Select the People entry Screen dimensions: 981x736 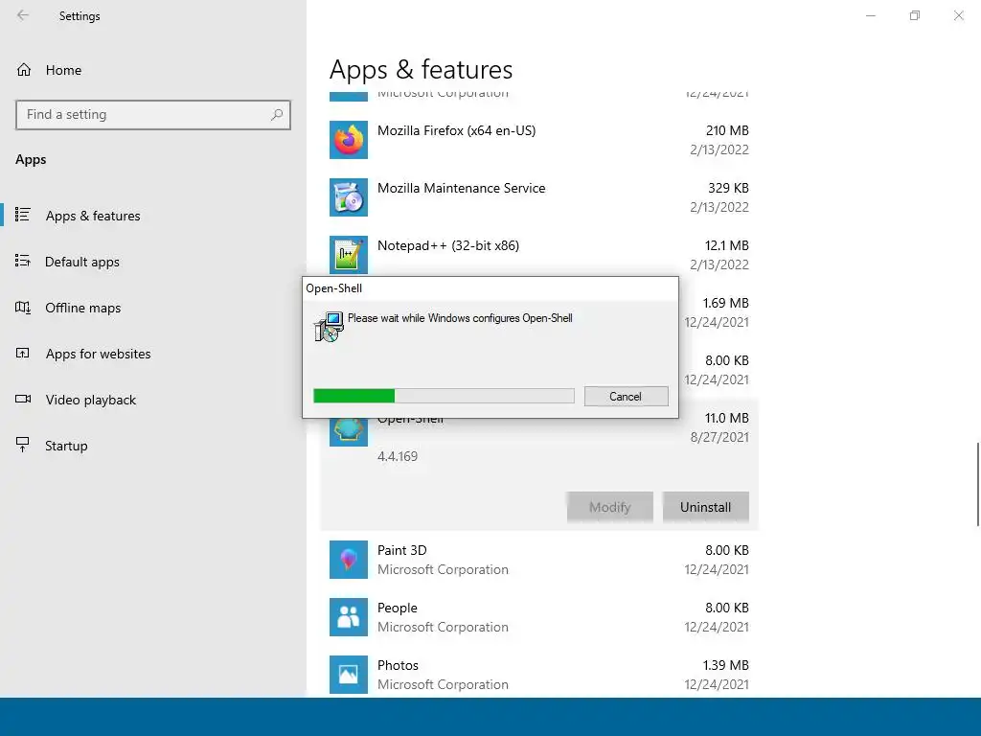(x=539, y=617)
